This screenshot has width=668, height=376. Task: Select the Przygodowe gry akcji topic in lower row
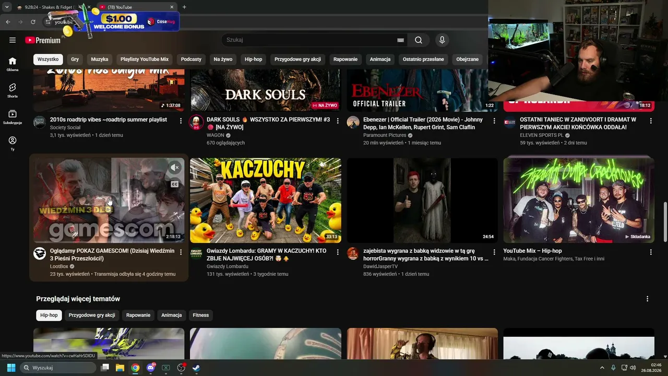(92, 315)
